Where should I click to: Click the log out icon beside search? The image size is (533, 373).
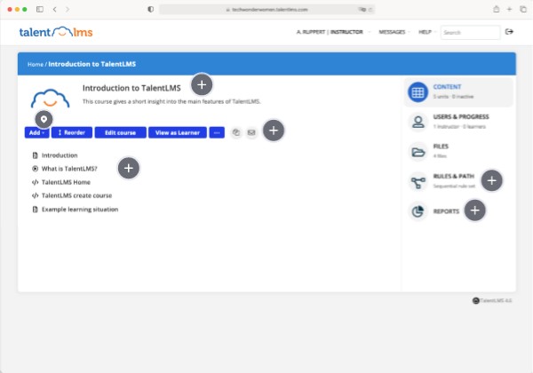(509, 32)
